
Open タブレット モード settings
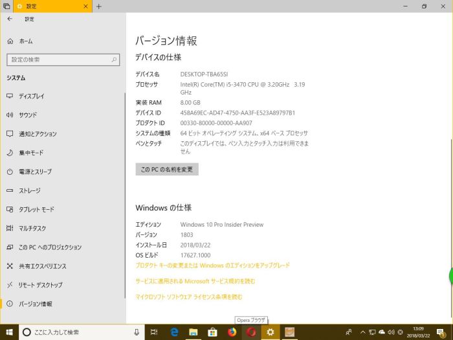[x=36, y=210]
